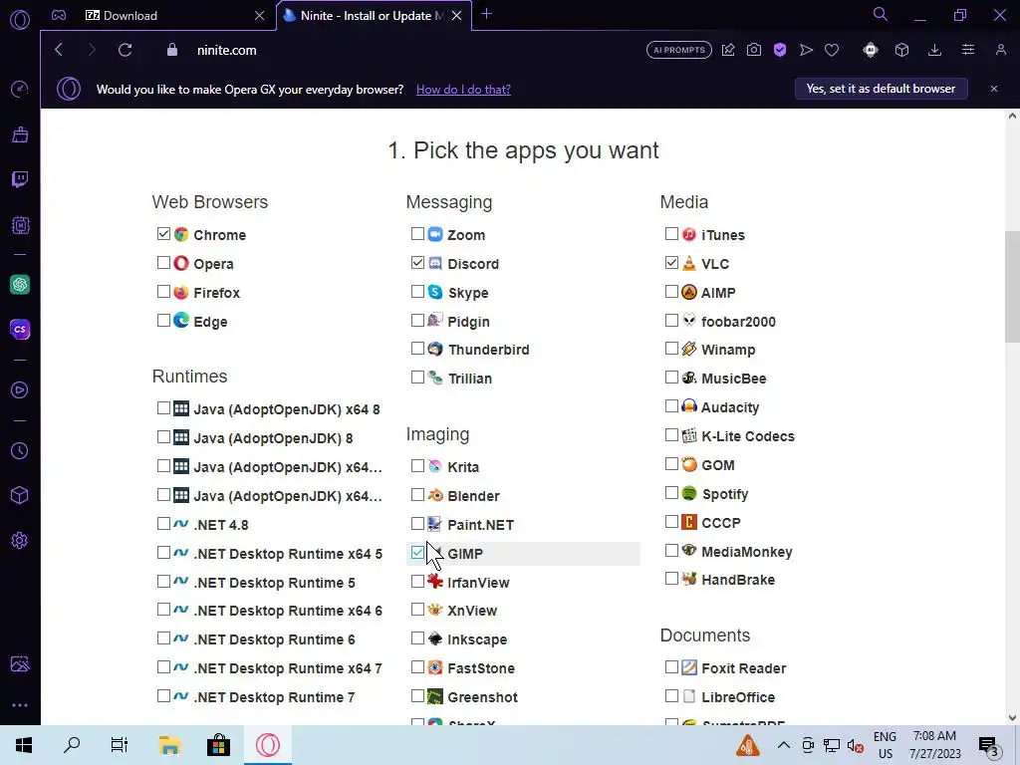This screenshot has height=765, width=1020.
Task: Uncheck the GIMP checkbox
Action: [417, 552]
